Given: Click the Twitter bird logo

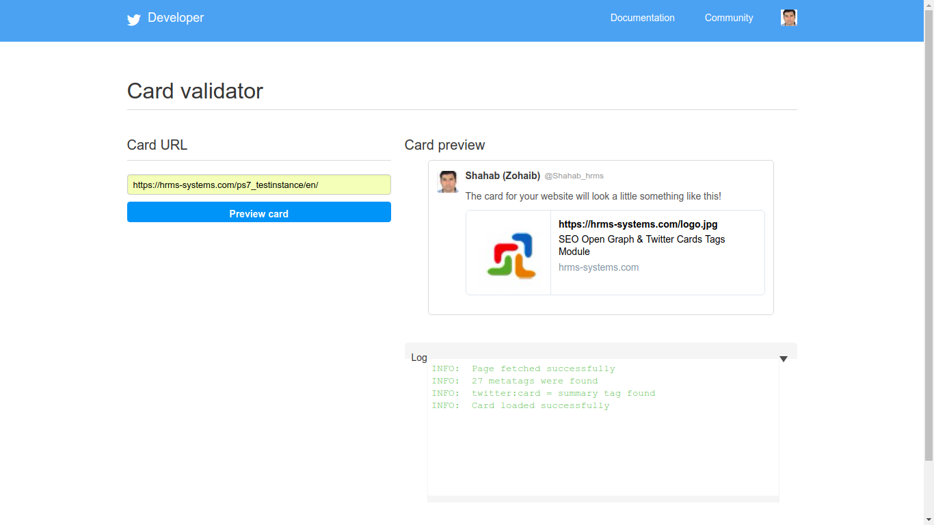Looking at the screenshot, I should coord(134,19).
